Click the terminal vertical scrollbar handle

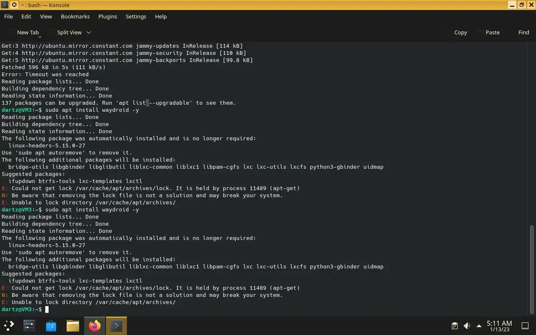tap(532, 270)
